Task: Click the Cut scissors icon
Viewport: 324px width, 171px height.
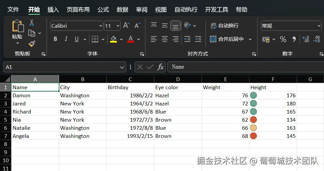Action: click(x=32, y=22)
